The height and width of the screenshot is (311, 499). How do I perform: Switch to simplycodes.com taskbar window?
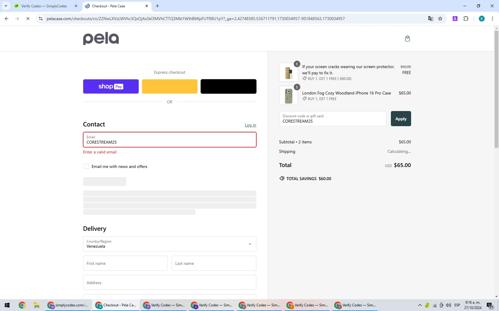[68, 305]
